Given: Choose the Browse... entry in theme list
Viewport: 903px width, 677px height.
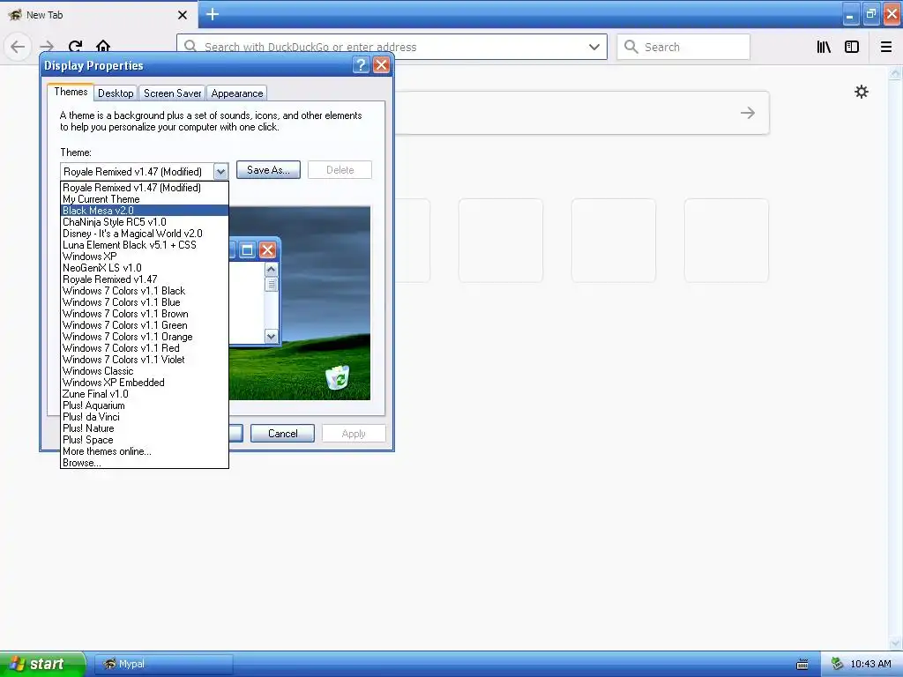Looking at the screenshot, I should [x=145, y=463].
